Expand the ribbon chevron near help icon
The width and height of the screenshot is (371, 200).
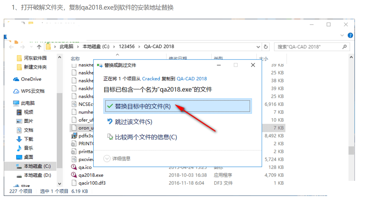tap(342, 36)
